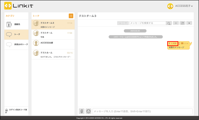
Task: Click the magnifier search button
Action: click(x=169, y=23)
